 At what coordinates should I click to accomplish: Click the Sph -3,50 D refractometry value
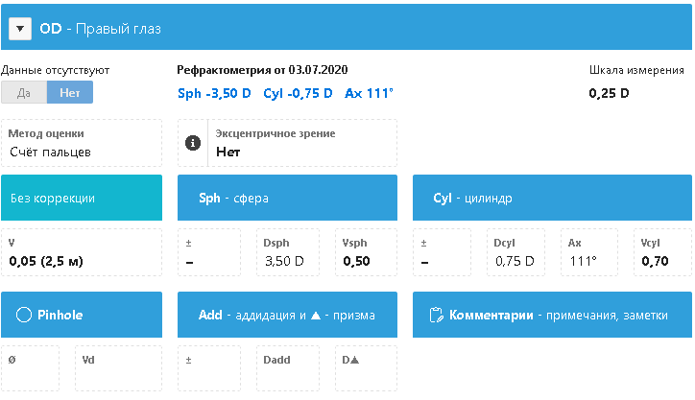tap(214, 93)
